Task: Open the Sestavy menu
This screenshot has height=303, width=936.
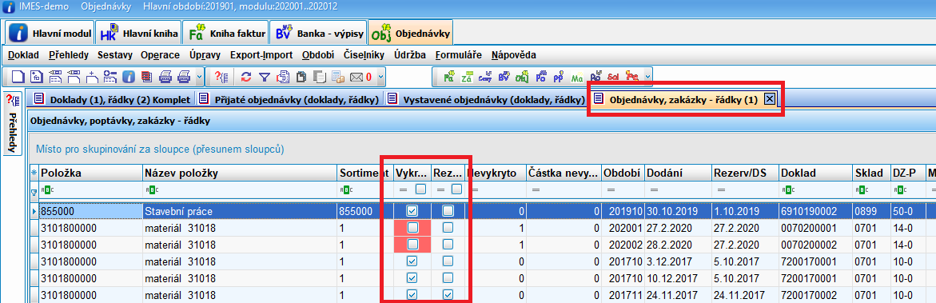Action: click(114, 55)
